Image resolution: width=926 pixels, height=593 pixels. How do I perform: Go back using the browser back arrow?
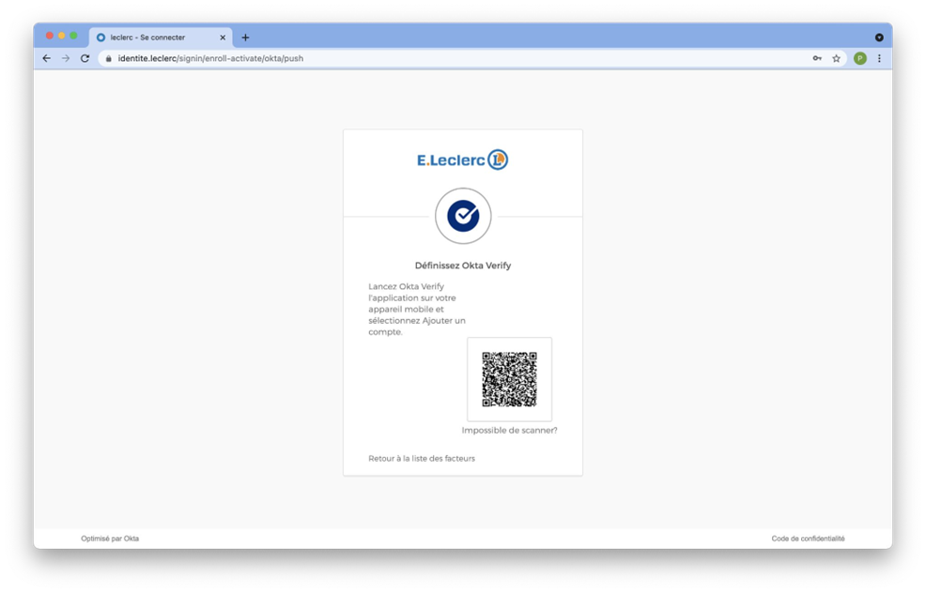point(47,58)
